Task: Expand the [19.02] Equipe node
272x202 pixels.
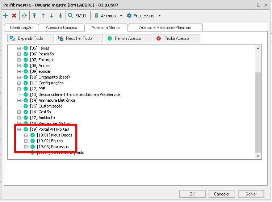Action: pyautogui.click(x=26, y=141)
